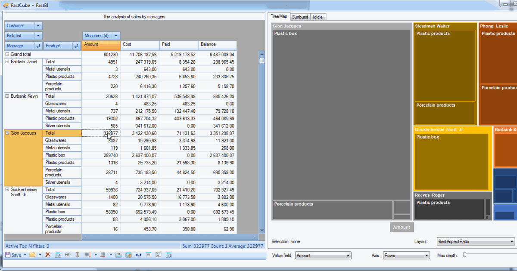Click the red X delete icon
The image size is (517, 271).
click(x=47, y=255)
